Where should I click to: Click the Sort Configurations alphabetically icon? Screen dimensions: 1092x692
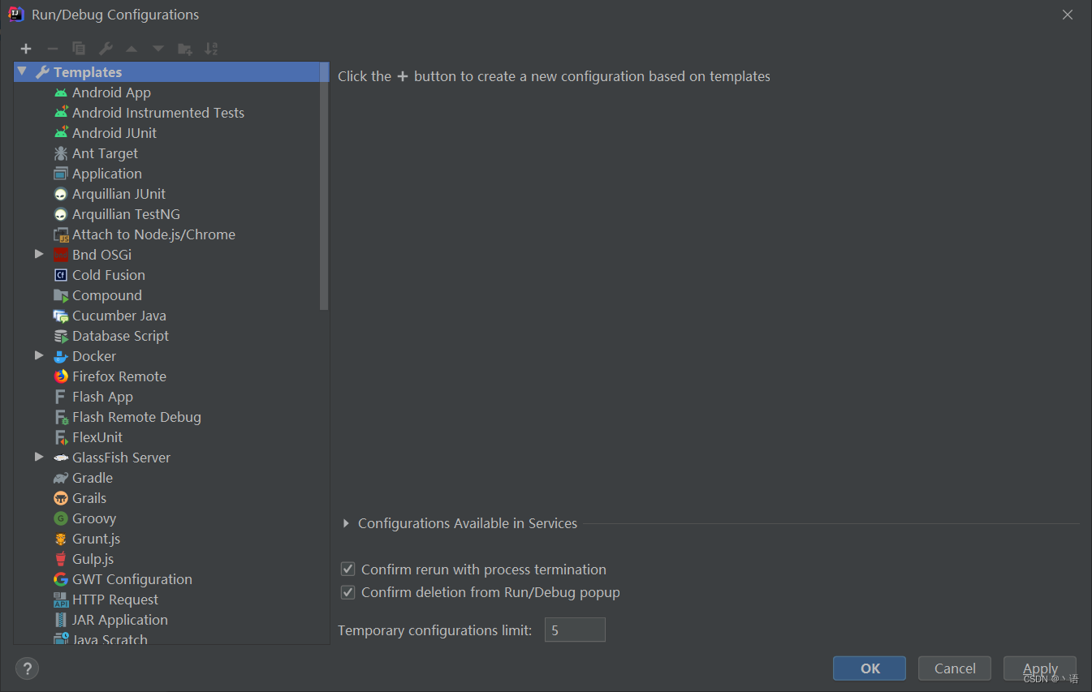[x=211, y=48]
